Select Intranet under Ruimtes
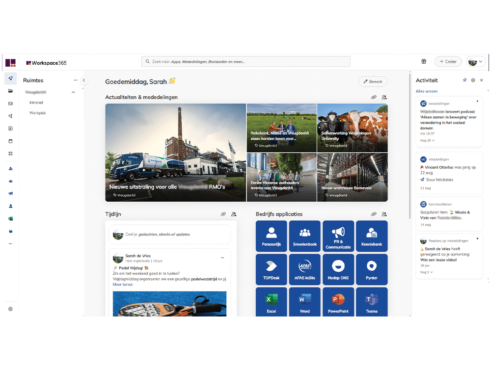The height and width of the screenshot is (368, 491). [36, 103]
